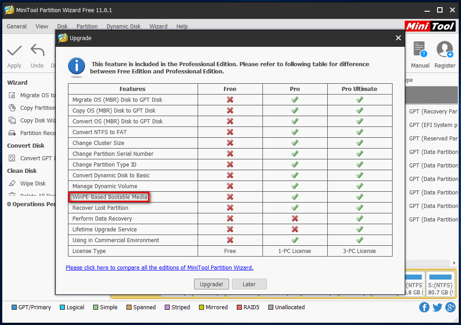Click Wipe Disk eraser icon
461x325 pixels.
coord(12,183)
